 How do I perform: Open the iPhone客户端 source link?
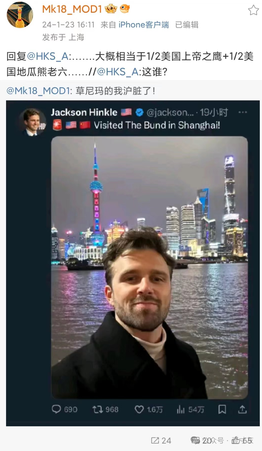pyautogui.click(x=144, y=25)
